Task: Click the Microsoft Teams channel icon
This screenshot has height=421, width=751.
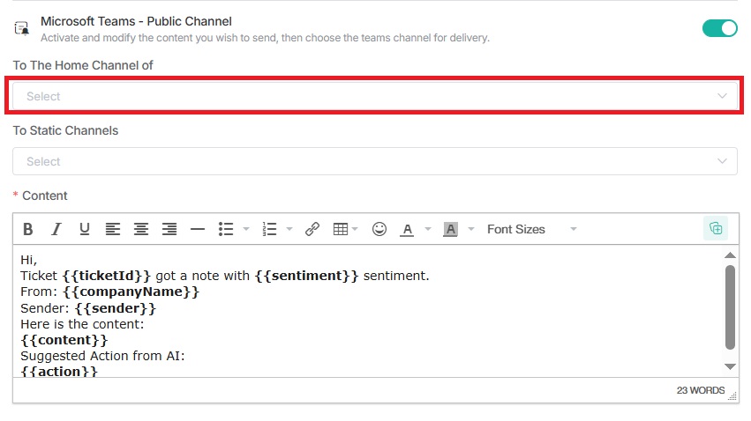Action: [x=21, y=28]
